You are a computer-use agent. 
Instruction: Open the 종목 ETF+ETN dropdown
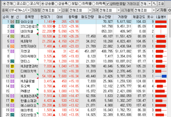coord(29,10)
